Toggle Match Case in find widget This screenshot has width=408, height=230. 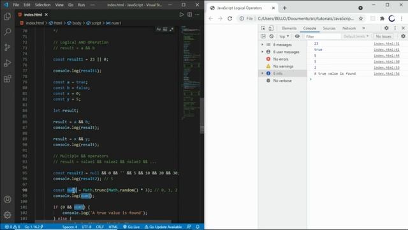[x=159, y=29]
